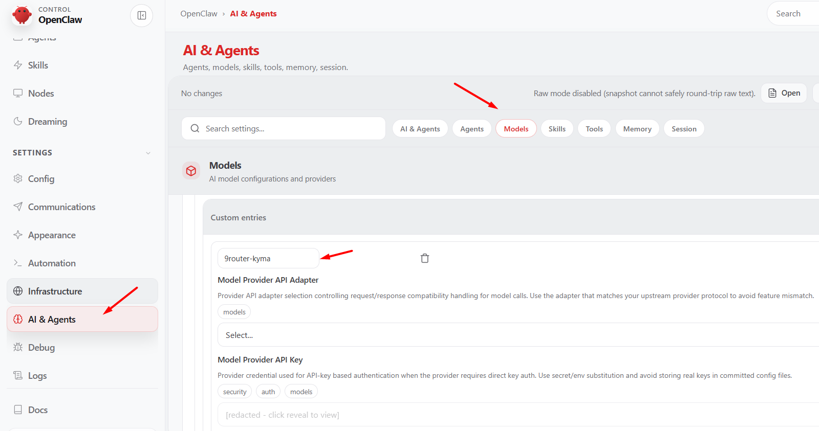Click the Nodes monitor icon
This screenshot has width=819, height=431.
[x=18, y=93]
